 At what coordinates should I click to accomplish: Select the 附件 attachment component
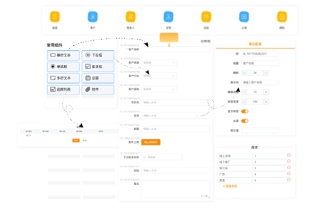point(97,89)
